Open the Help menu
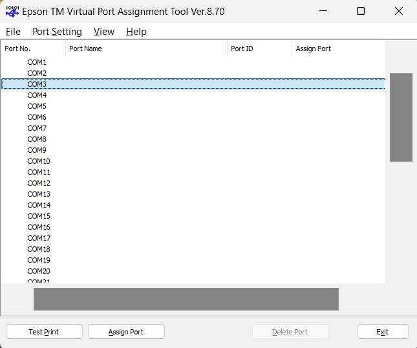Viewport: 417px width, 348px height. point(136,32)
